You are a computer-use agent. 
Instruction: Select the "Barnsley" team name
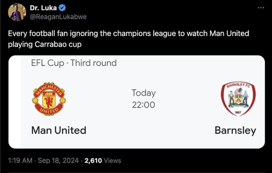(235, 130)
